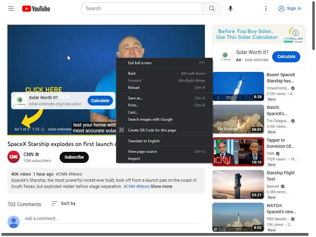
Task: Open the three-dot settings menu
Action: click(x=266, y=8)
